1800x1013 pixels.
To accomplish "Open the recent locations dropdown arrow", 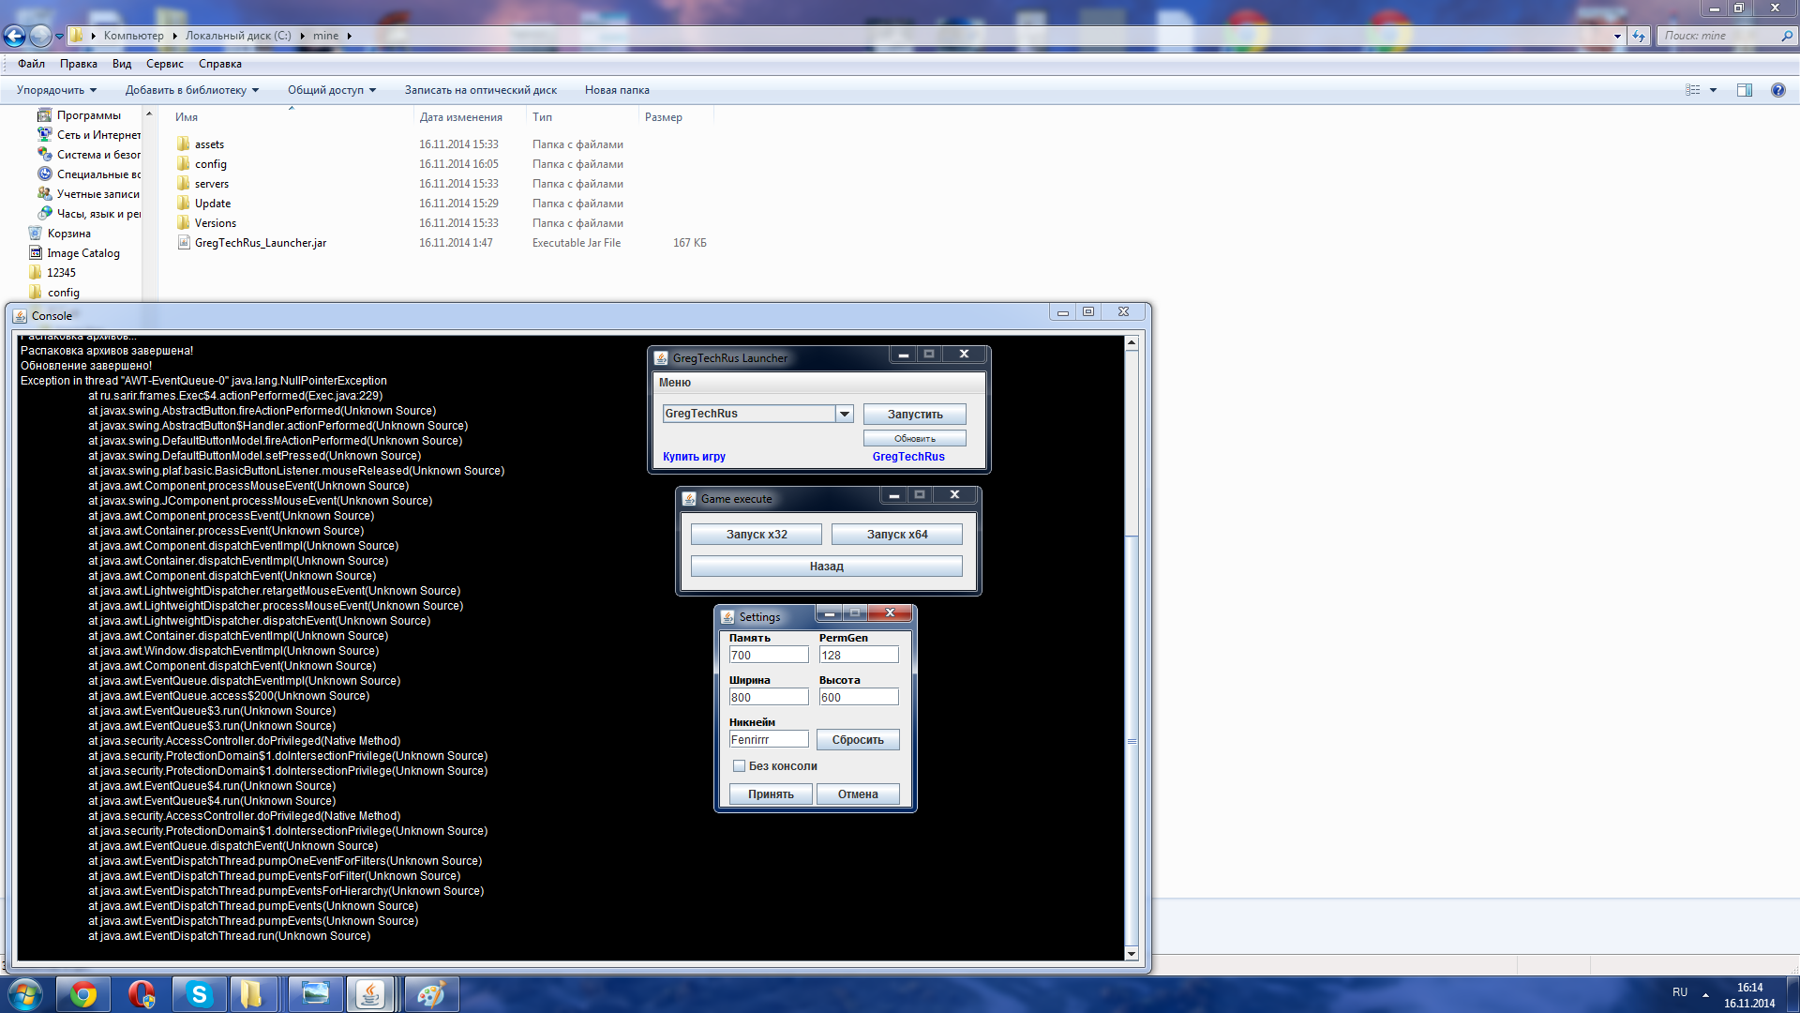I will (x=59, y=37).
